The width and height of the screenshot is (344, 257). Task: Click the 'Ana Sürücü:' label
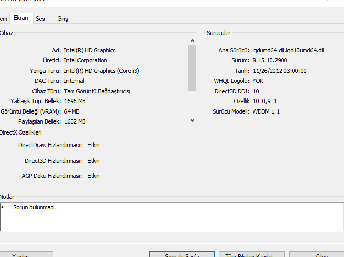tap(234, 50)
